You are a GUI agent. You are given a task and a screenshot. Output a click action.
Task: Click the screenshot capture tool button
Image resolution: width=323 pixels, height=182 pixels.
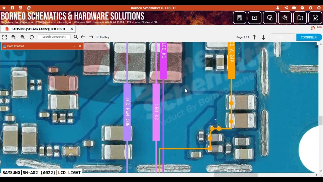pos(315,18)
